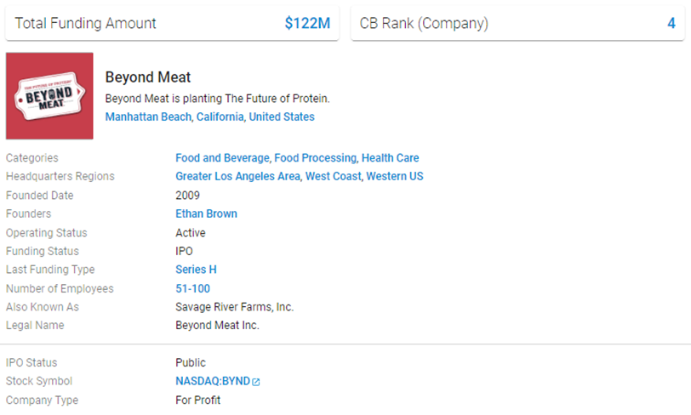Select the Health Care category
The height and width of the screenshot is (415, 691).
pyautogui.click(x=390, y=157)
